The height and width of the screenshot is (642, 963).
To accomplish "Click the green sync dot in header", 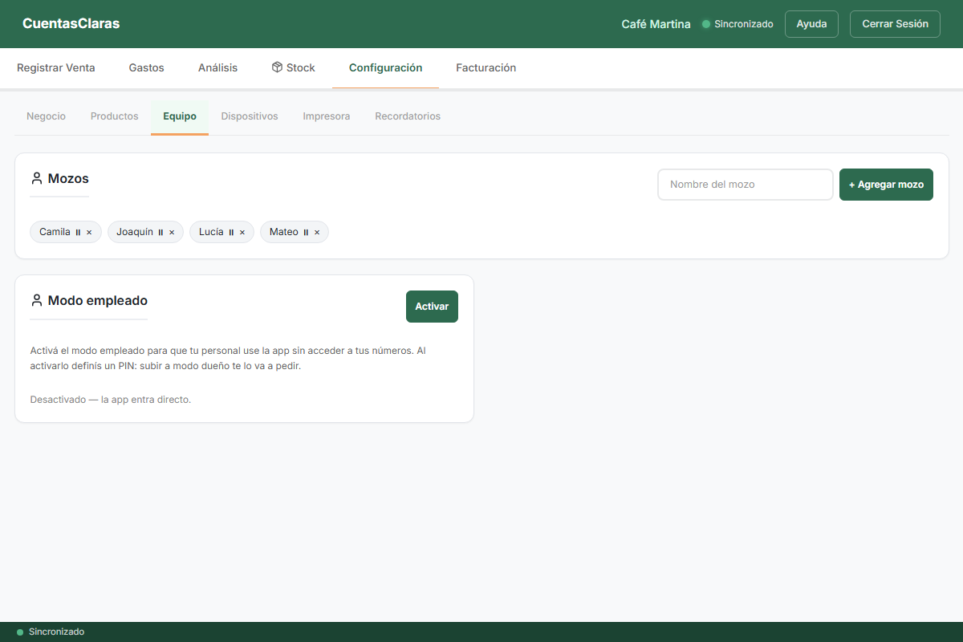I will click(706, 24).
